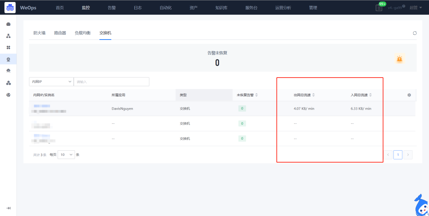
Task: Switch to the 防火墙 tab
Action: (39, 33)
